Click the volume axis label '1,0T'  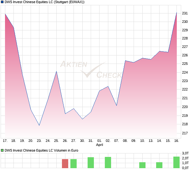185,163
